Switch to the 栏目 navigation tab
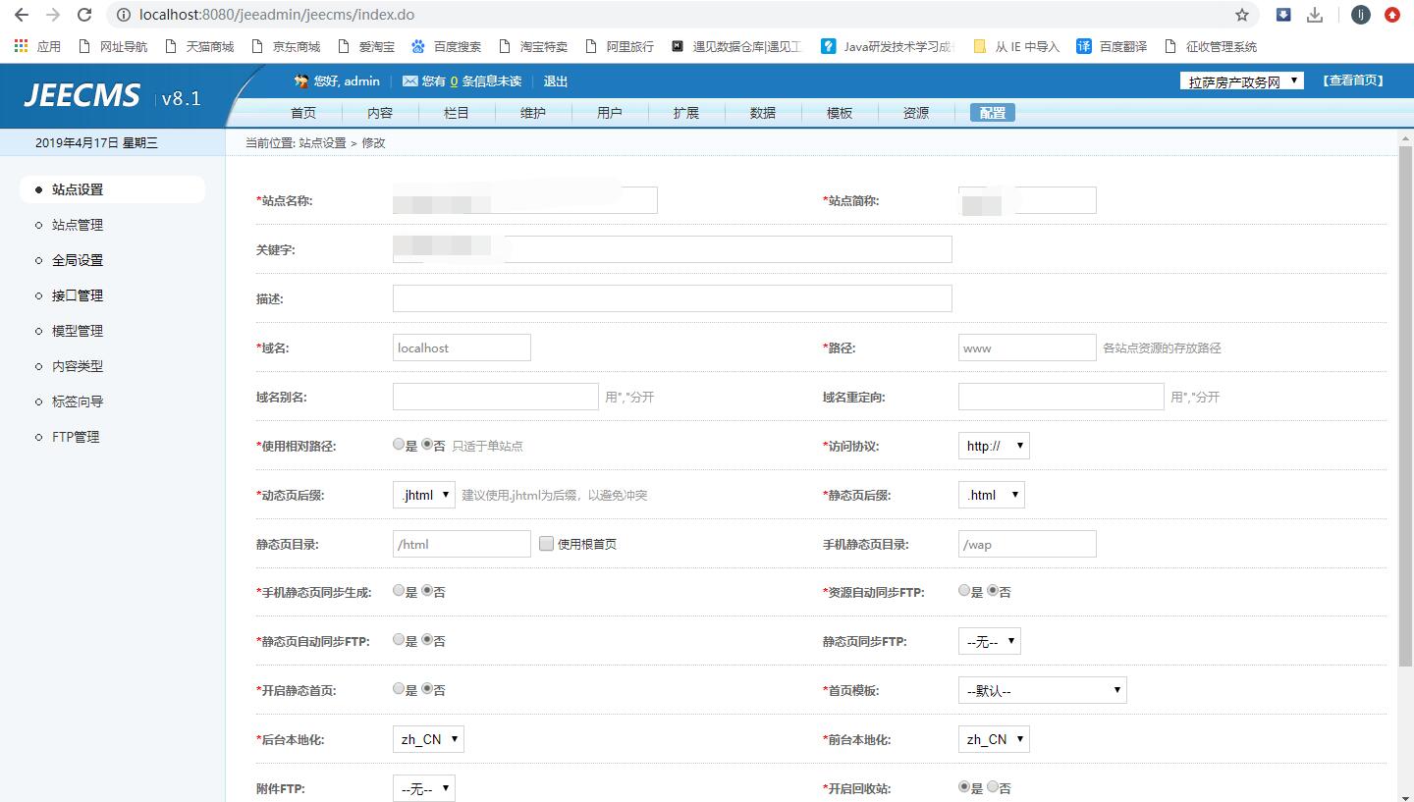Screen dimensions: 1414x802 456,113
